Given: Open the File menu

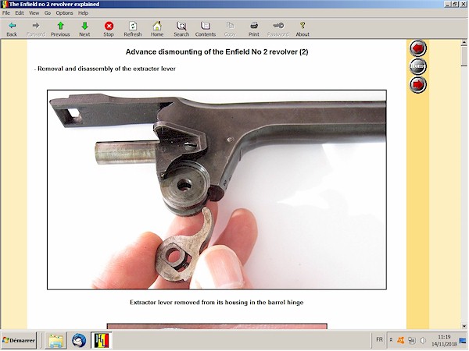Looking at the screenshot, I should 6,12.
